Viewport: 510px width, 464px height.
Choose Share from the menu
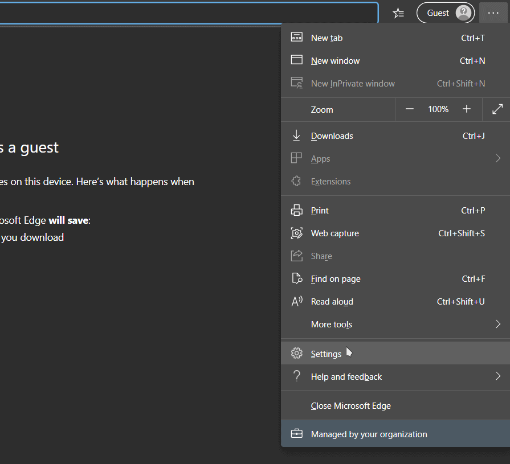click(321, 256)
